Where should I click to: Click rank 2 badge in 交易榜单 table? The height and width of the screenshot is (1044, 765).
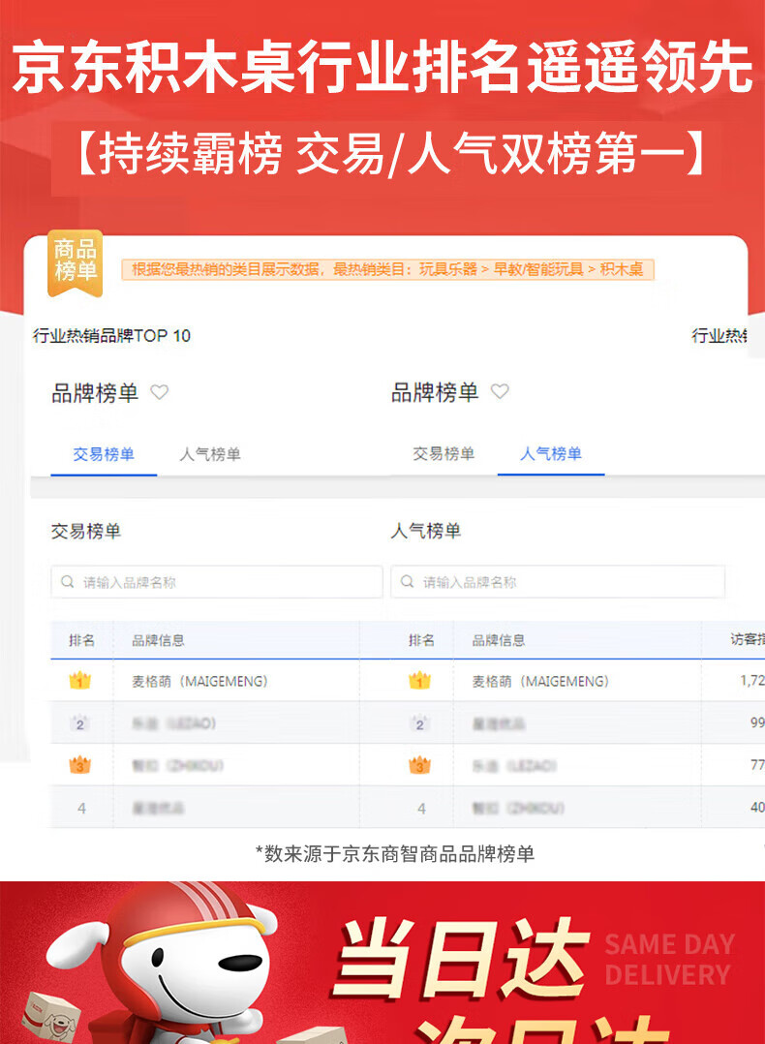[80, 723]
